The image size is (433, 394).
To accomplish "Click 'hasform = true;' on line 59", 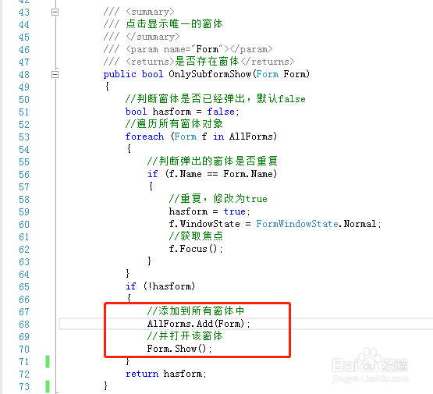I will 210,211.
